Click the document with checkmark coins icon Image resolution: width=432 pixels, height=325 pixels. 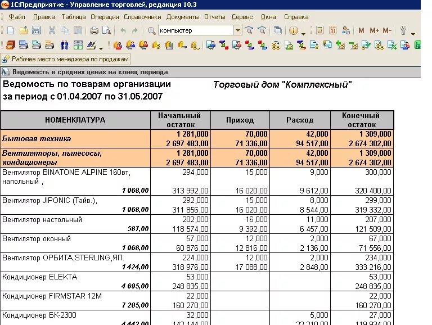(x=366, y=45)
